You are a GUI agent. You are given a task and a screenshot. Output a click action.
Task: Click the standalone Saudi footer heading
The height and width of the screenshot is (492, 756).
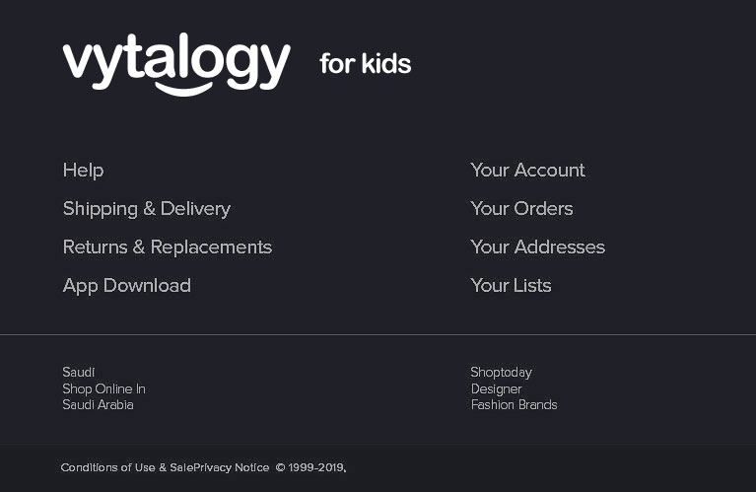[79, 373]
